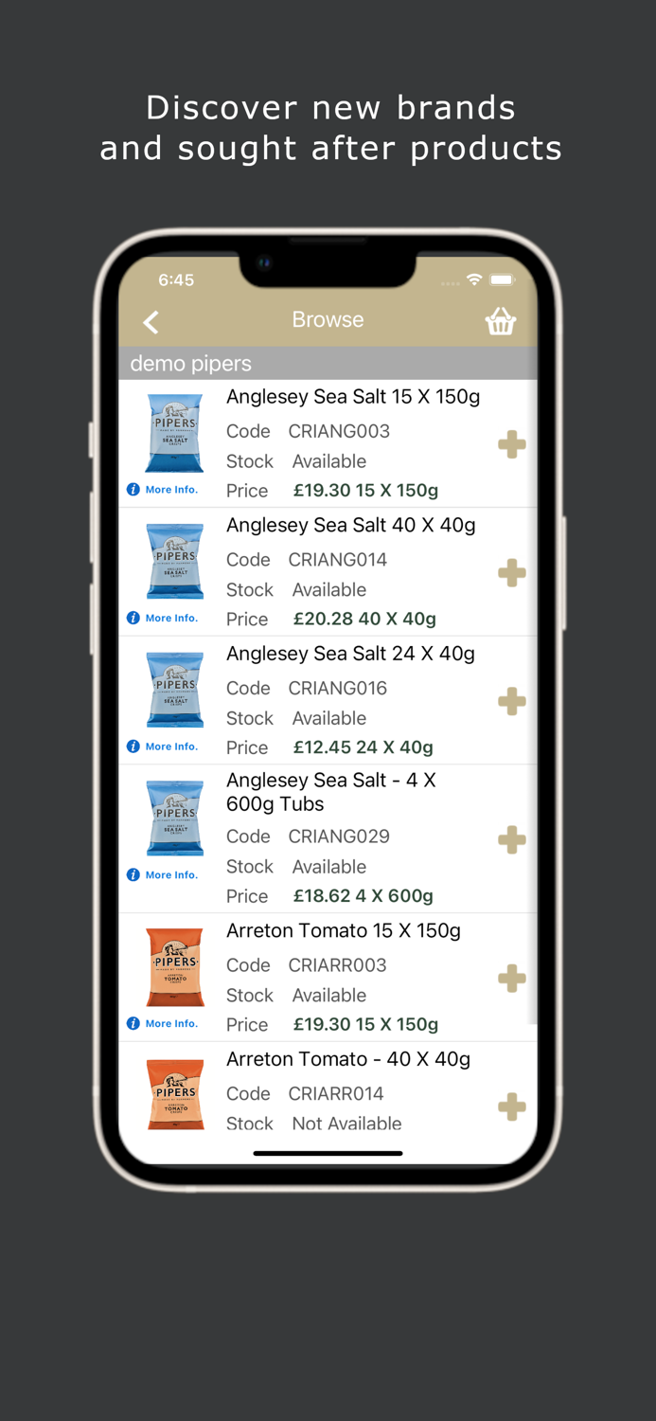
Task: Tap the Anglesey Sea Salt 15 X 150g product photo
Action: (174, 433)
